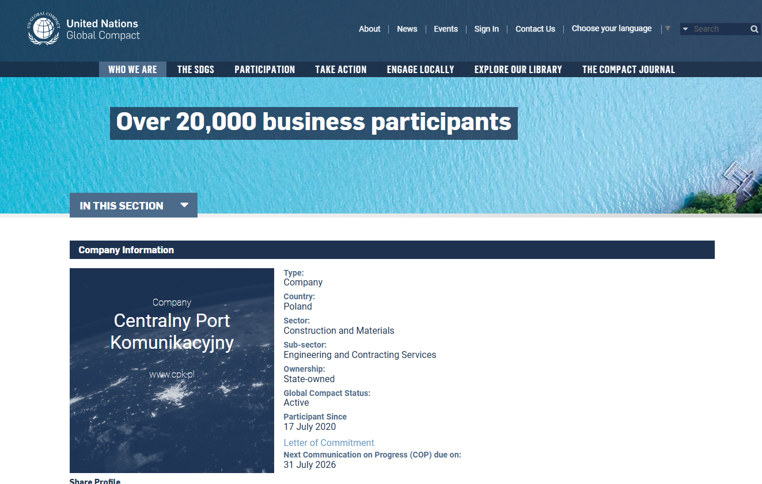
Task: Click the UN Global Compact globe logo
Action: [44, 29]
